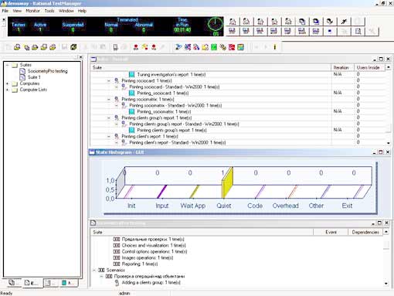Expand the Computer Lists folder
Viewport: 394px width, 296px height.
tap(8, 90)
